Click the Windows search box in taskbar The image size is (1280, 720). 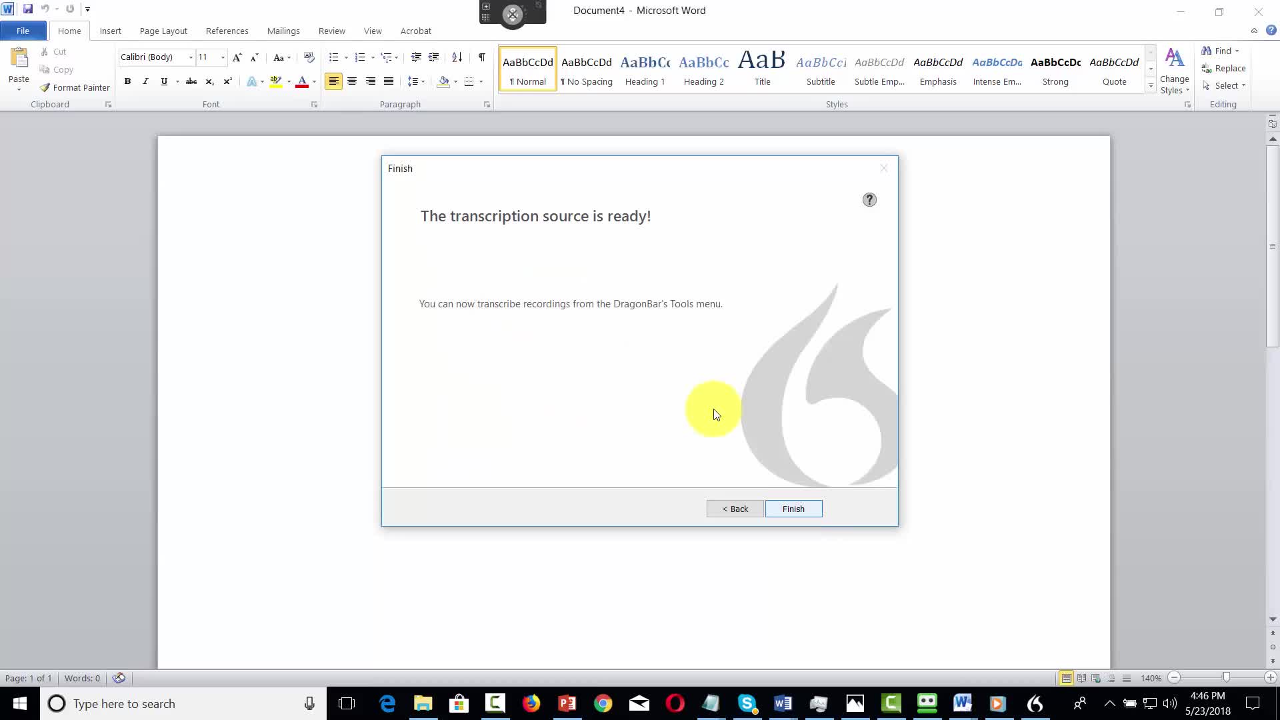(183, 703)
